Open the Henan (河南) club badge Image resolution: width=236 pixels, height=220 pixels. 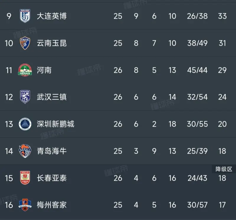pos(25,70)
